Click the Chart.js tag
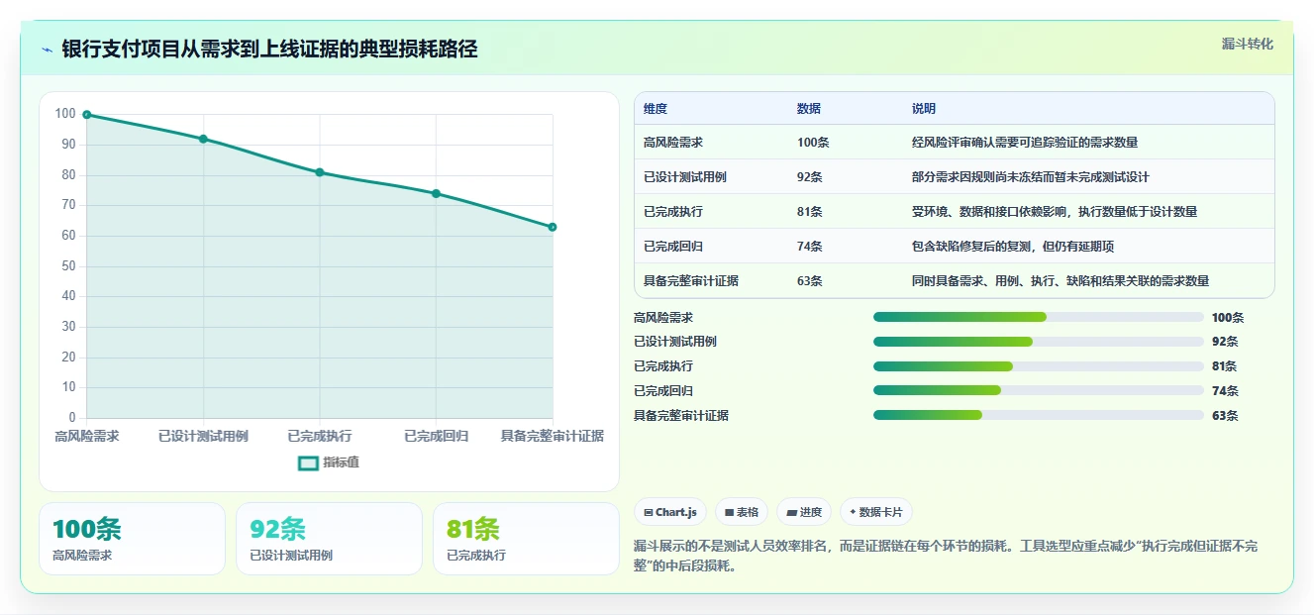This screenshot has width=1314, height=615. coord(670,512)
